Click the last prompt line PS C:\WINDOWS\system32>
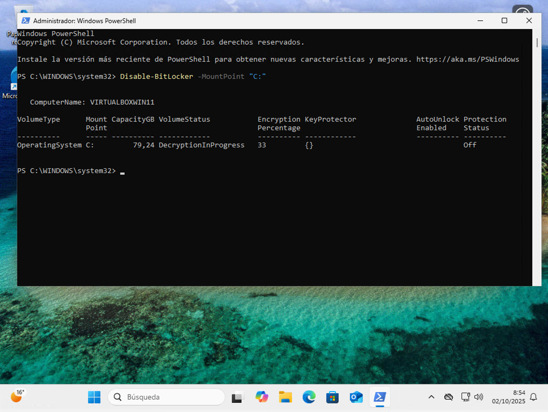Image resolution: width=548 pixels, height=412 pixels. 66,171
